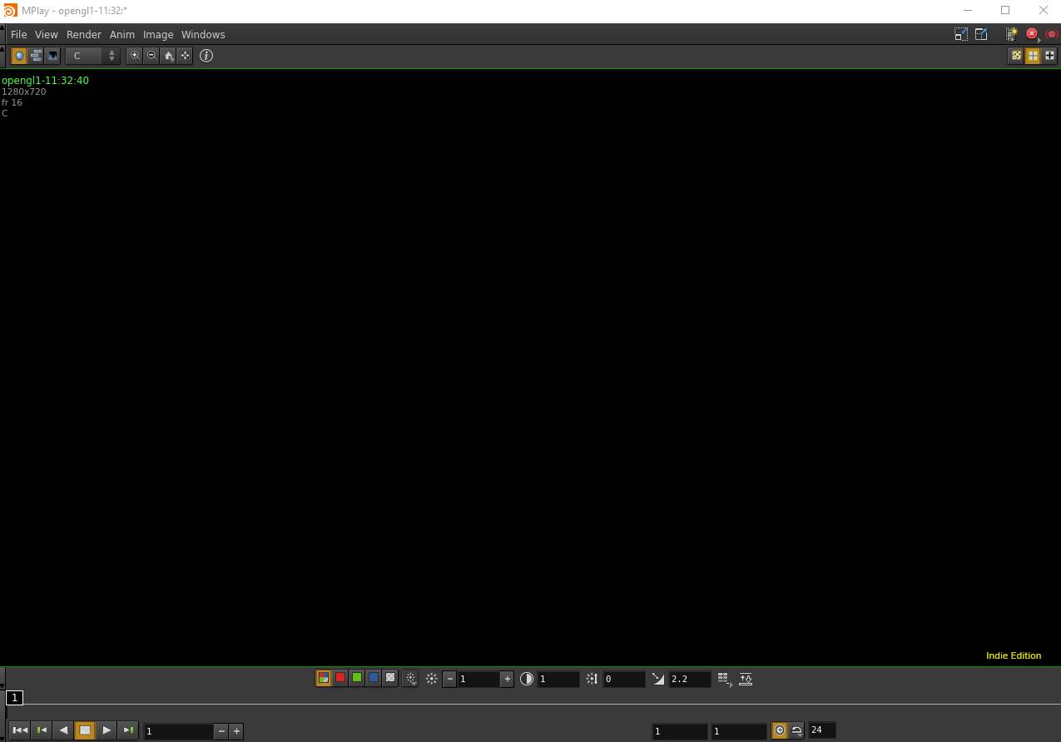Viewport: 1061px width, 742px height.
Task: Click the filmstrip with star icon
Action: [1012, 34]
